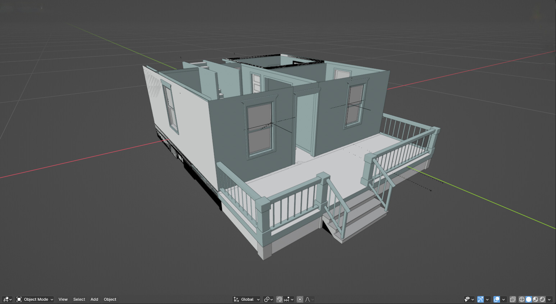
Task: Toggle proportional editing
Action: click(x=300, y=299)
